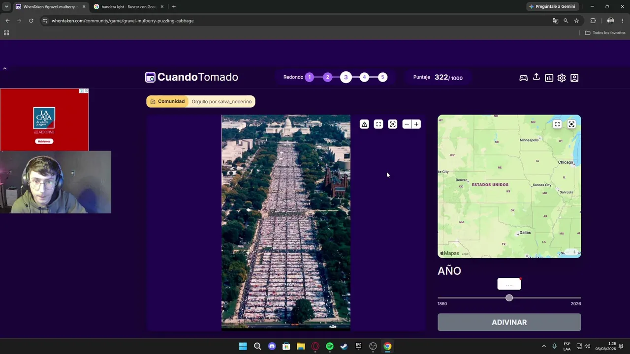Expand the photo to fullscreen
This screenshot has height=354, width=630.
point(378,124)
